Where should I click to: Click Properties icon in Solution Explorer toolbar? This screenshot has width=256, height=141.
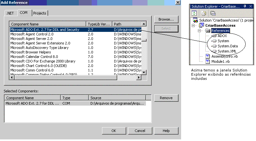coord(213,13)
